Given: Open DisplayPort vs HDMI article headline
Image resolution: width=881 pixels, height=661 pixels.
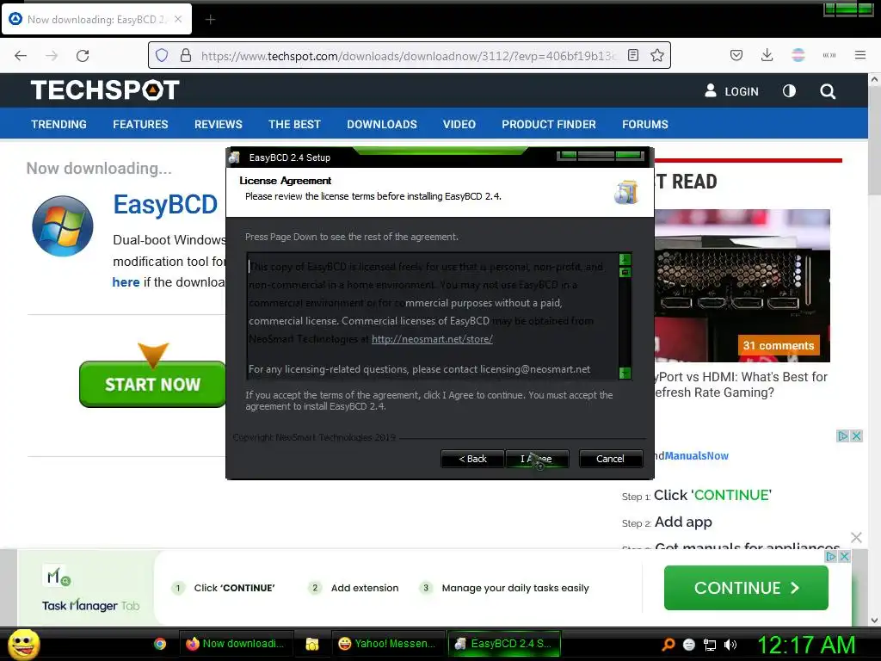Looking at the screenshot, I should 741,385.
